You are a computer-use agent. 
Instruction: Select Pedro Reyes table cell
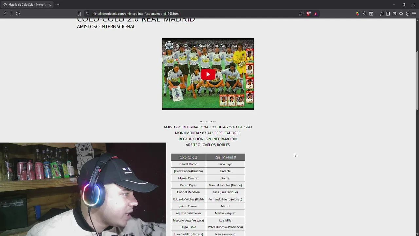[x=188, y=185]
